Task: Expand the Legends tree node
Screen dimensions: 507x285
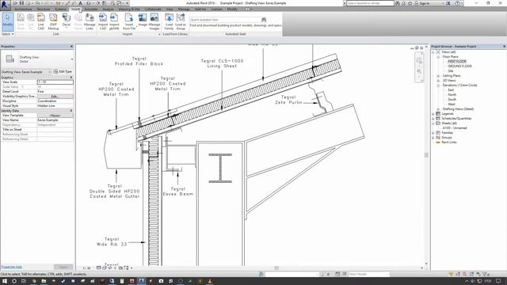Action: coord(433,114)
